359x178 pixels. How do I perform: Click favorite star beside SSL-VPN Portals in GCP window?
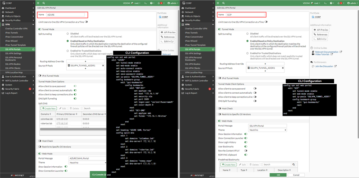point(213,49)
